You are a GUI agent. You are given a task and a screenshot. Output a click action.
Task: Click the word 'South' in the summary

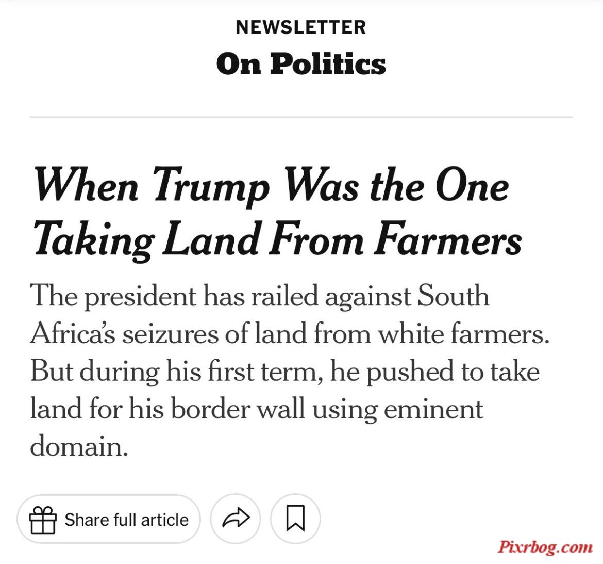pyautogui.click(x=454, y=295)
